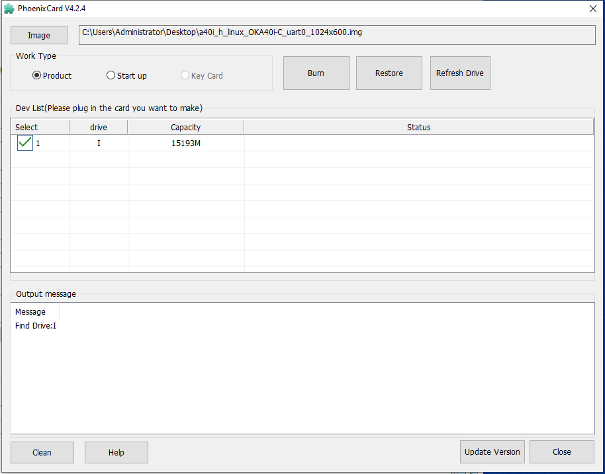Image resolution: width=605 pixels, height=474 pixels.
Task: Select drive letter I cell in list
Action: click(99, 143)
